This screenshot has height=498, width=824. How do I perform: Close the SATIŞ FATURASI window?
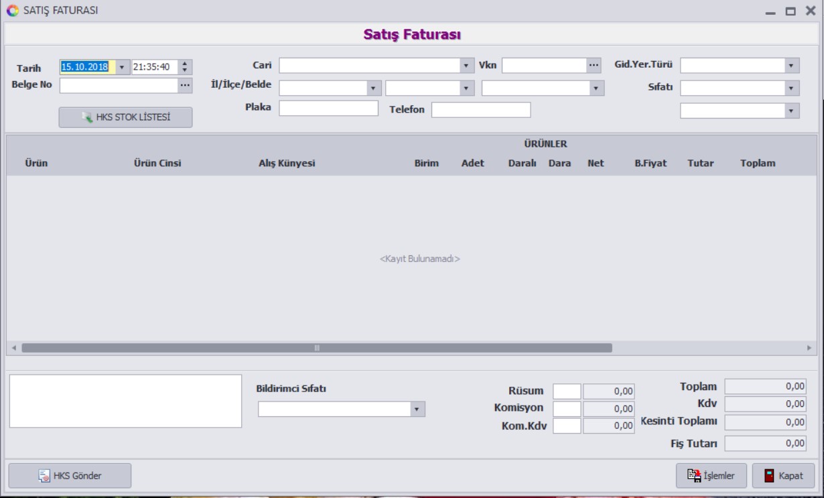click(810, 11)
